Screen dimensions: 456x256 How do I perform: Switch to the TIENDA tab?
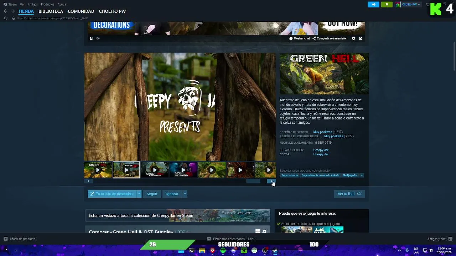[26, 11]
